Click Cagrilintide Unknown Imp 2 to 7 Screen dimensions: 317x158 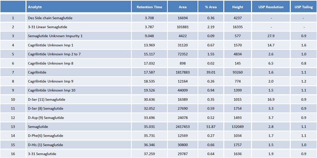coord(53,54)
